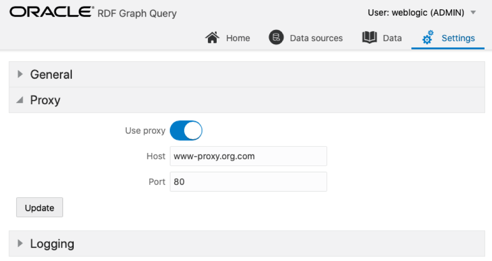Expand the General section triangle
This screenshot has width=492, height=261.
(x=20, y=74)
